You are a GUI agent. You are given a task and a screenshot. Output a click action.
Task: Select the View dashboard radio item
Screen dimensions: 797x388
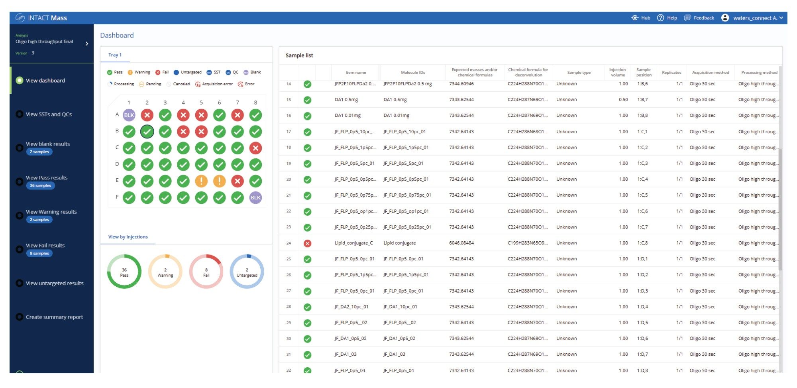click(19, 80)
